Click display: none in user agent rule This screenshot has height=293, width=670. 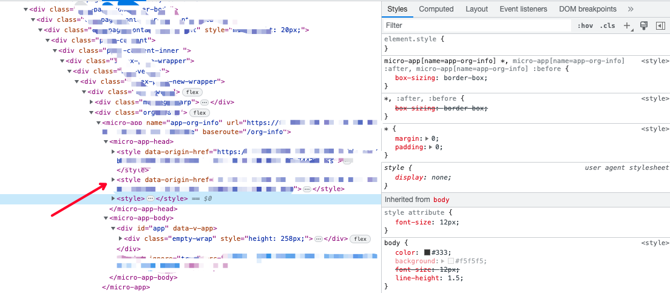pyautogui.click(x=422, y=178)
